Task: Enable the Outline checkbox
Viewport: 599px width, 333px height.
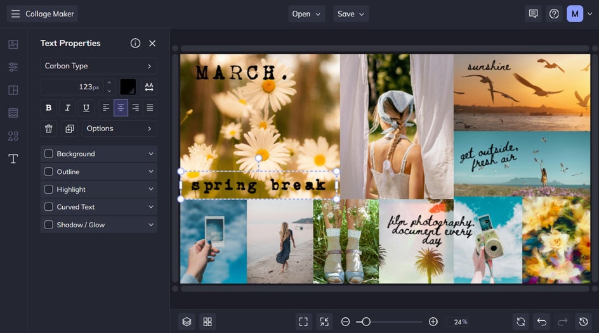Action: point(49,172)
